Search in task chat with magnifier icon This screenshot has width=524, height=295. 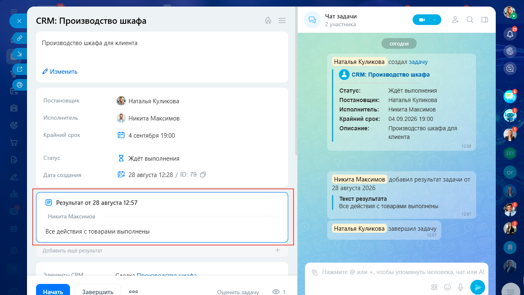click(470, 20)
